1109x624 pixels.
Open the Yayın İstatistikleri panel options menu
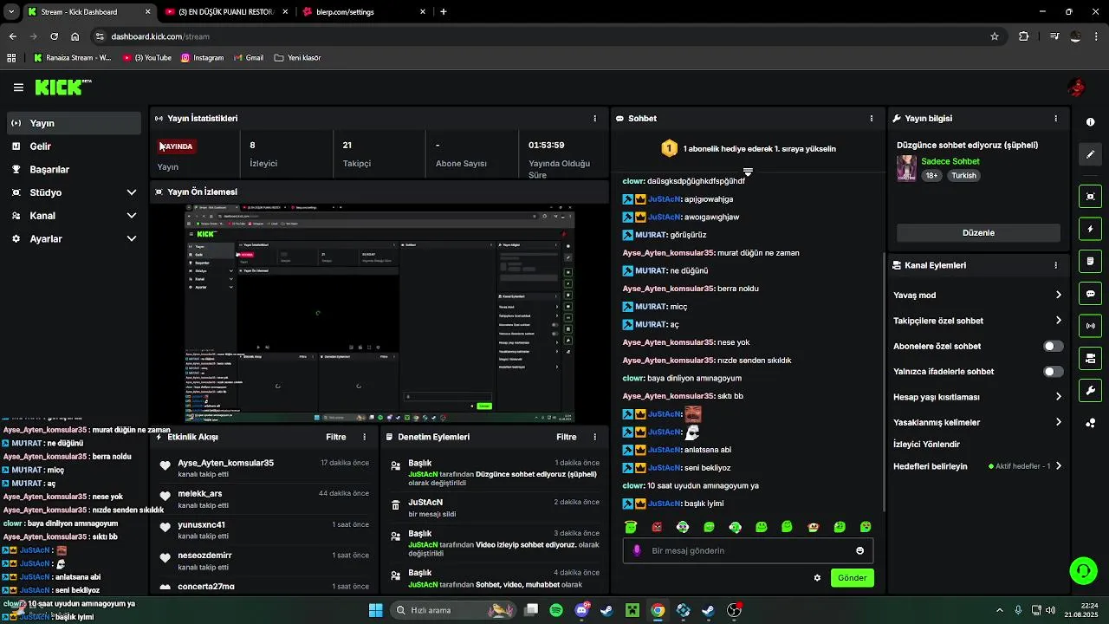594,118
